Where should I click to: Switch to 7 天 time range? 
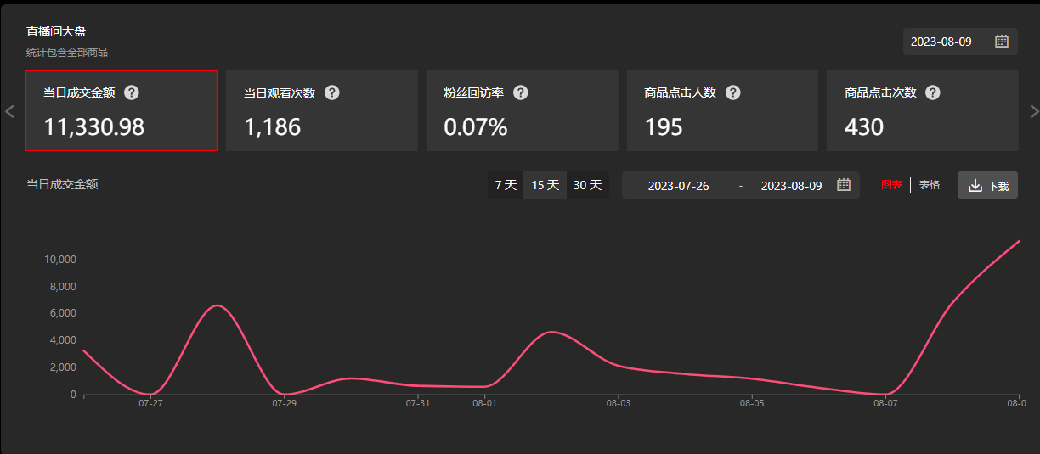click(506, 185)
